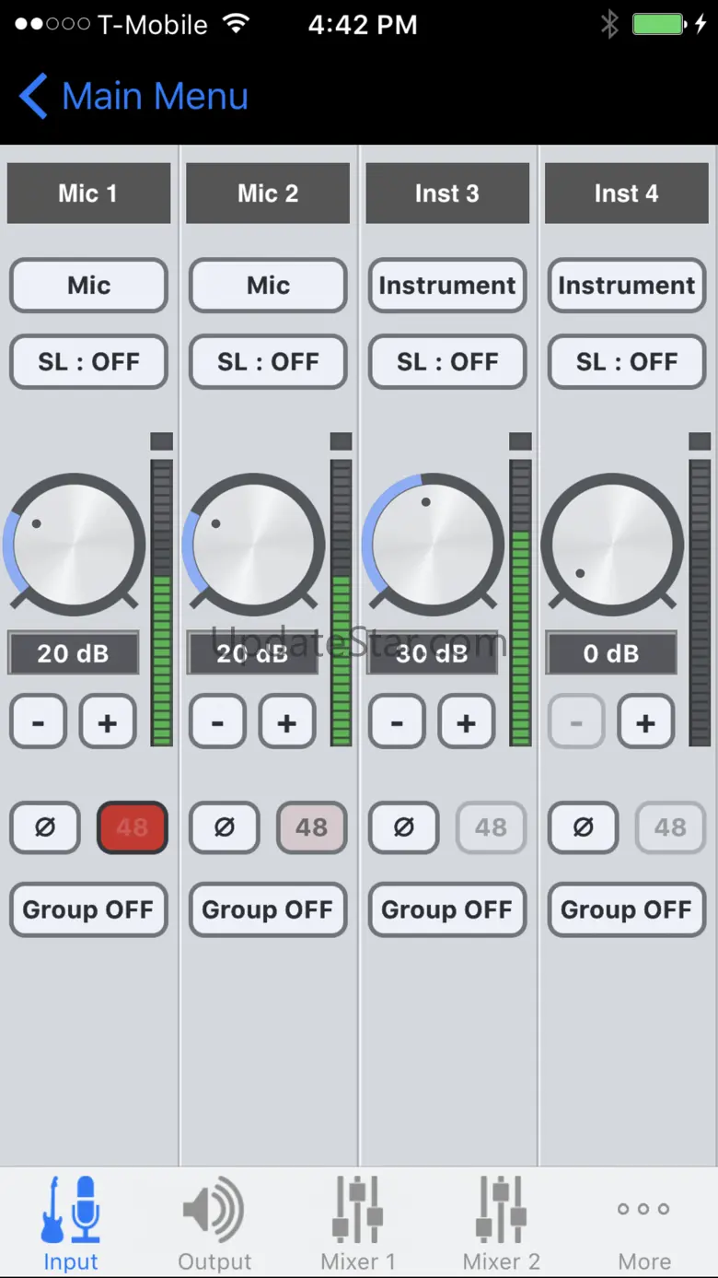The image size is (718, 1278).
Task: Open the Input tab
Action: tap(71, 1224)
